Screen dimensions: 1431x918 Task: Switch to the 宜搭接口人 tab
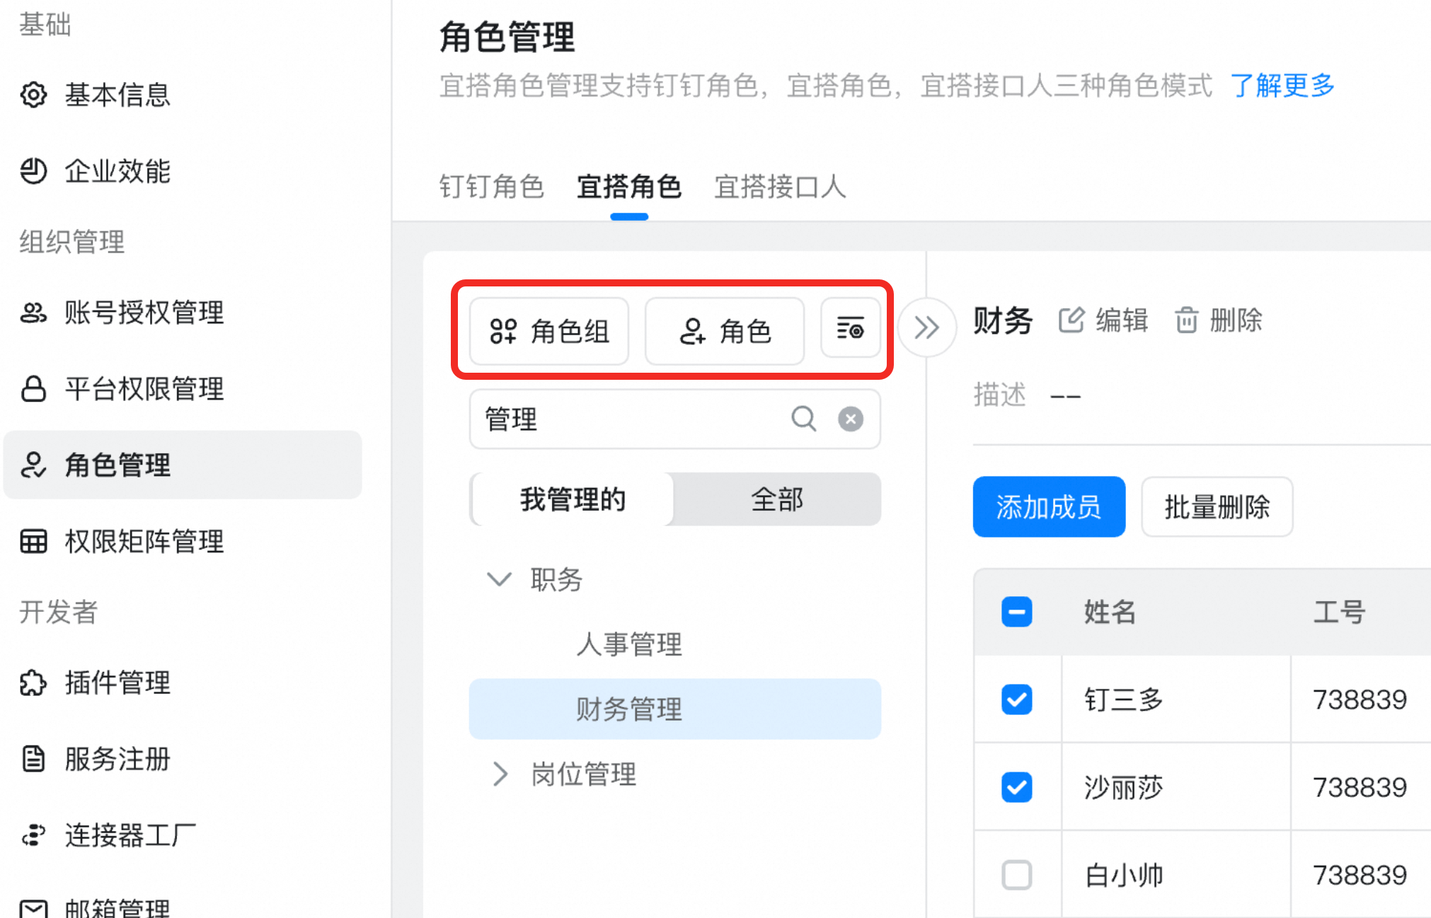(780, 187)
